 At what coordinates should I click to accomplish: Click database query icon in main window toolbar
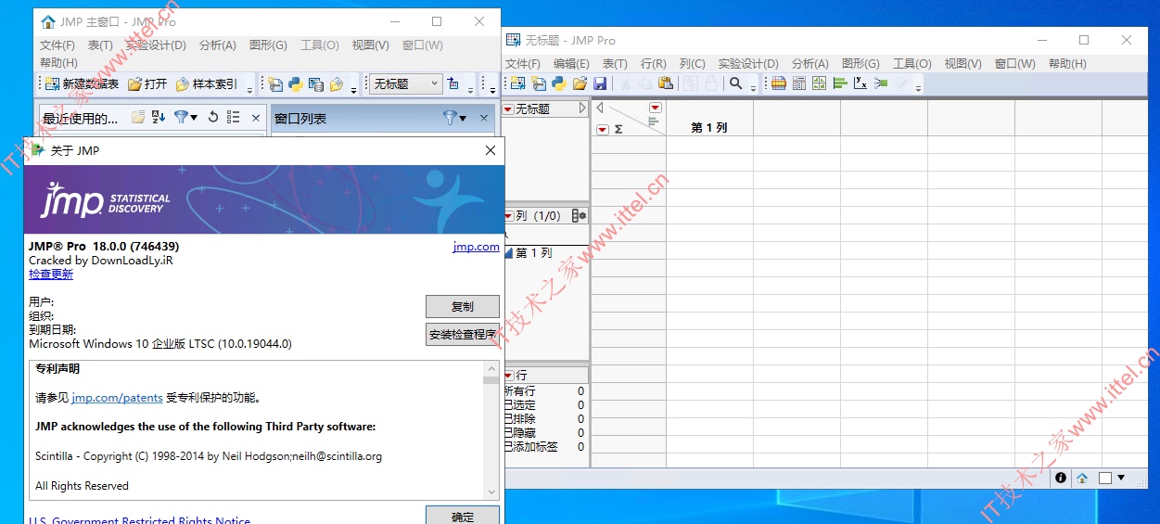(x=316, y=84)
